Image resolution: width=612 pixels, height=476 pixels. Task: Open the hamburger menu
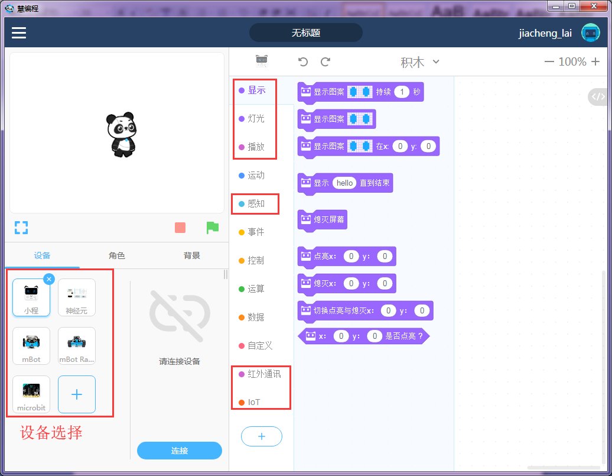(x=18, y=33)
